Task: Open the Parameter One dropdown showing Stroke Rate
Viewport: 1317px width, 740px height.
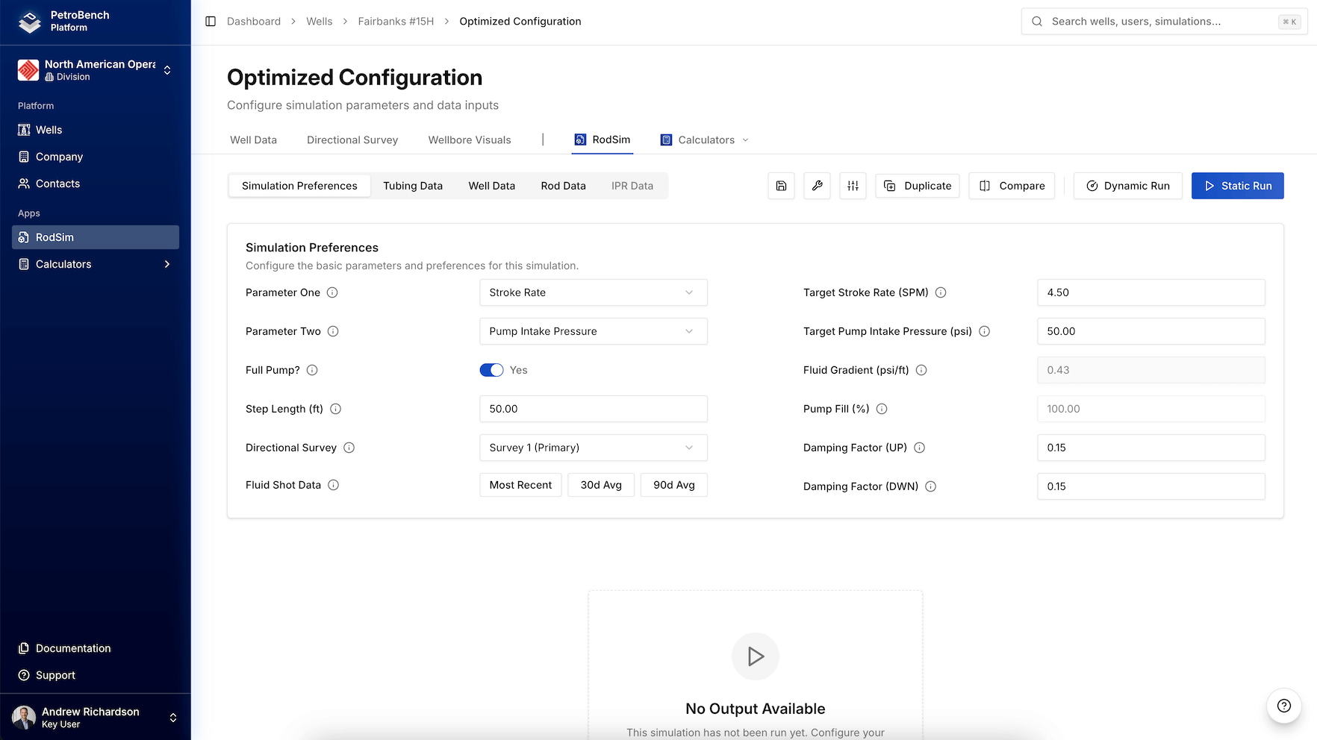Action: coord(593,292)
